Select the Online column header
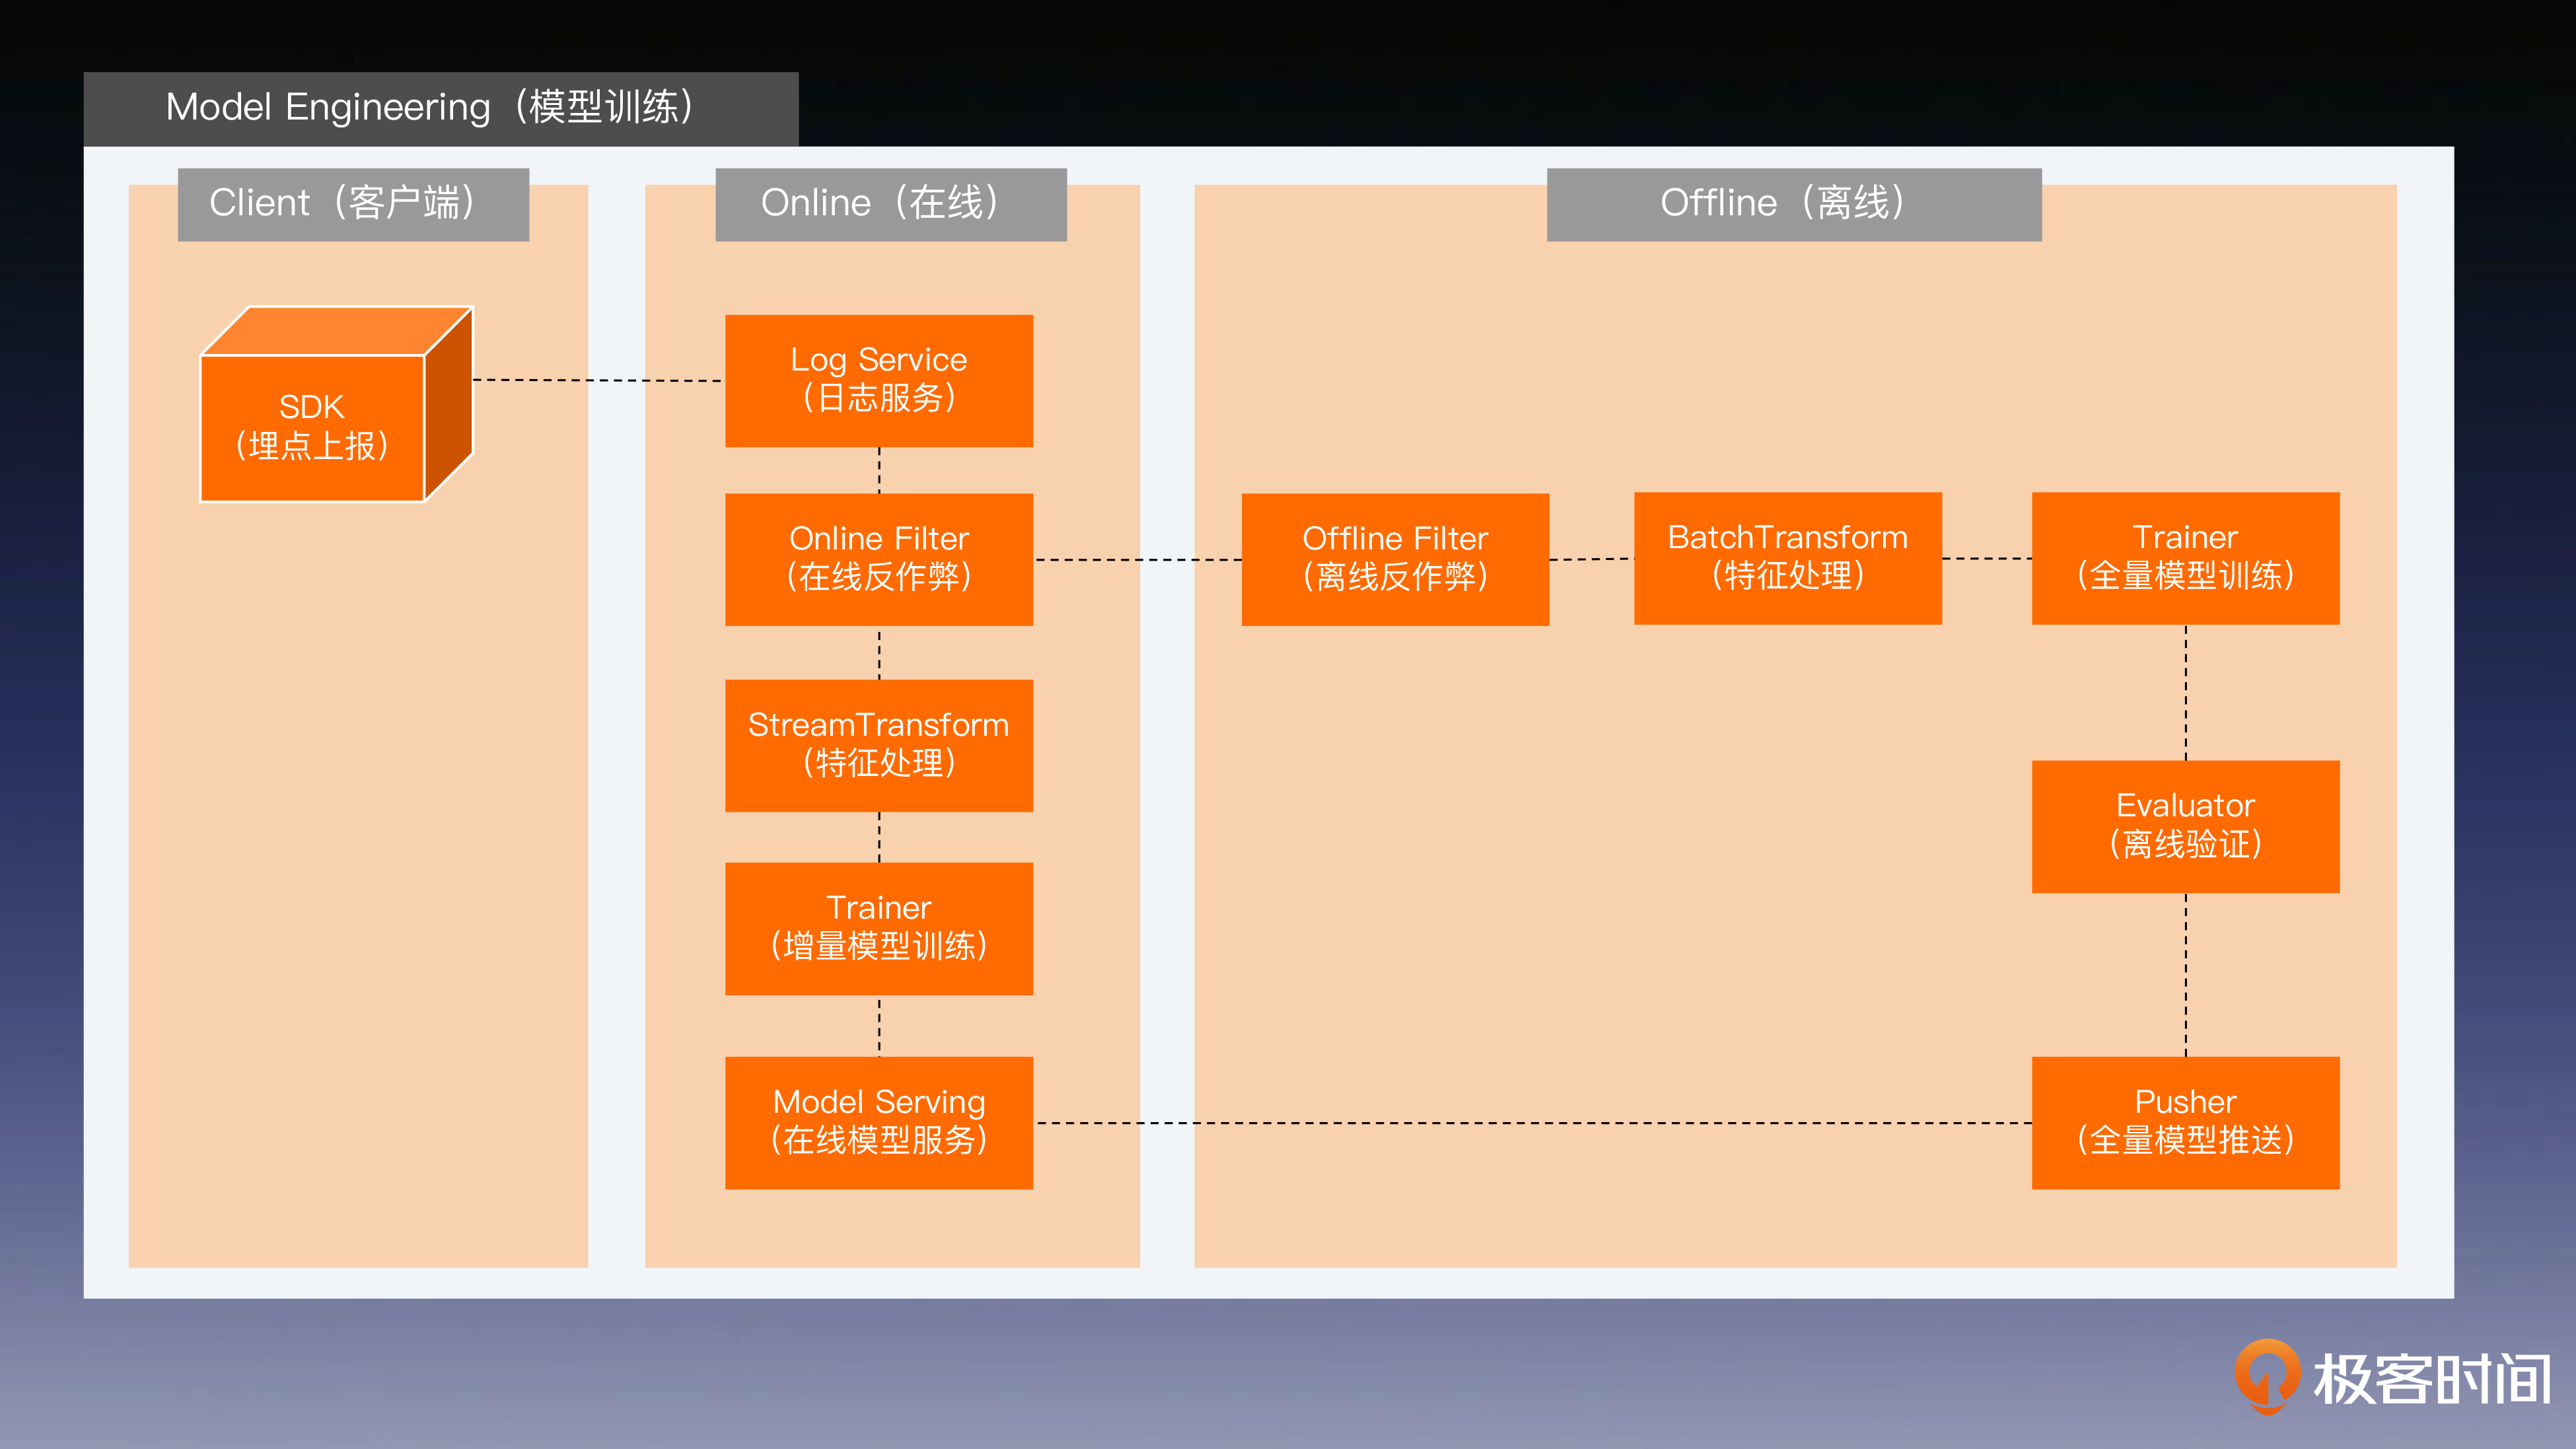The height and width of the screenshot is (1449, 2576). pyautogui.click(x=890, y=204)
